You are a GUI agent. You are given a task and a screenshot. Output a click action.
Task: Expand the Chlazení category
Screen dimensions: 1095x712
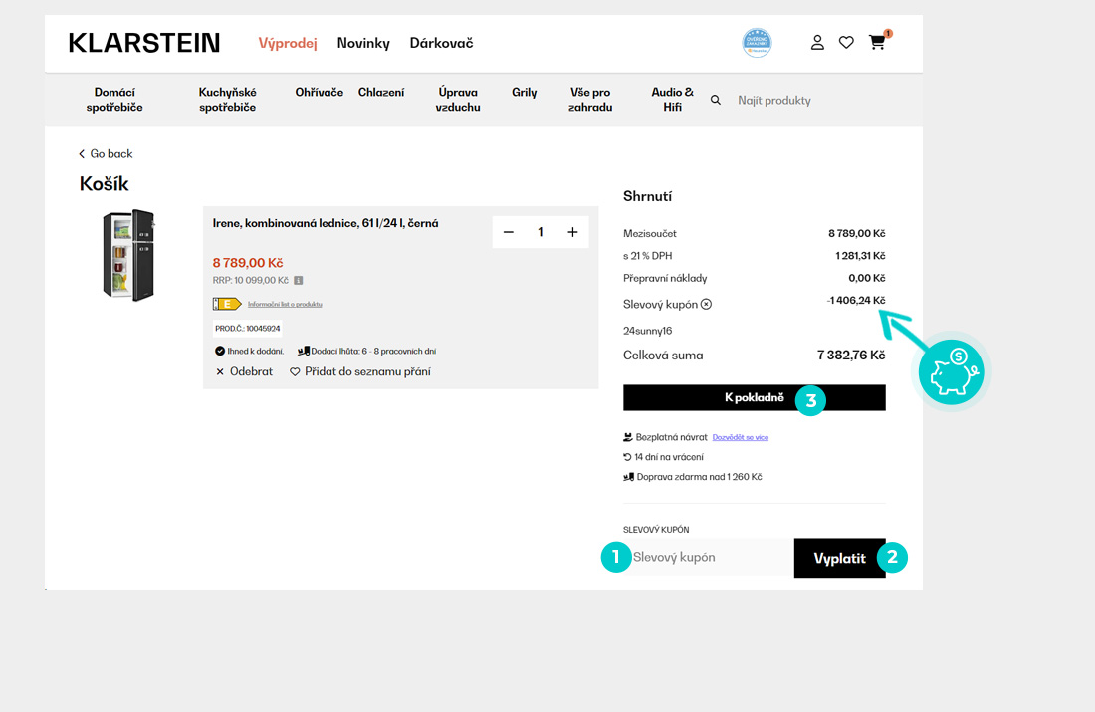381,93
